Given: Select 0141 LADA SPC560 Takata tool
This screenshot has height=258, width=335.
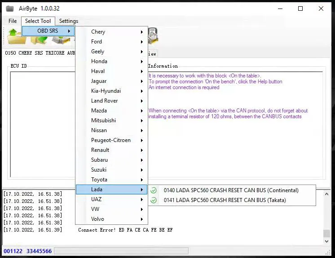Looking at the screenshot, I should (x=225, y=200).
